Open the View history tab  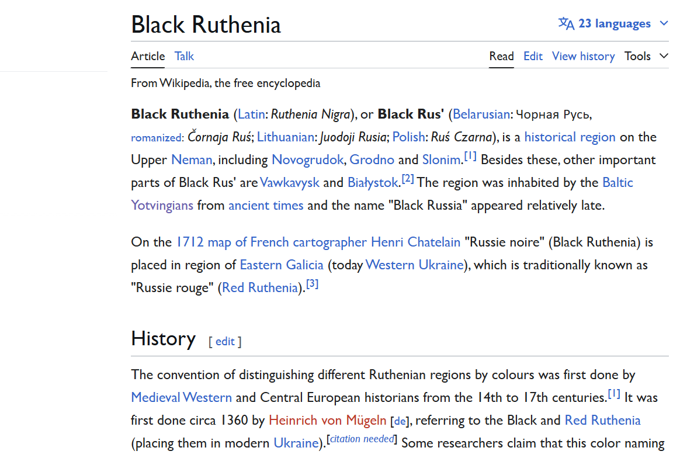(583, 57)
